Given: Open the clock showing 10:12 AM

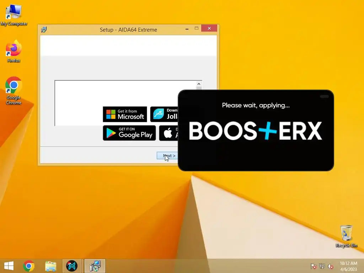Looking at the screenshot, I should point(348,266).
